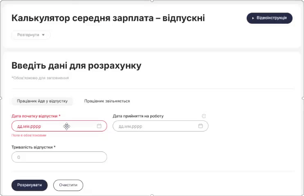
Task: Click the play triangle icon inside Відеоінструкція
Action: tap(253, 18)
